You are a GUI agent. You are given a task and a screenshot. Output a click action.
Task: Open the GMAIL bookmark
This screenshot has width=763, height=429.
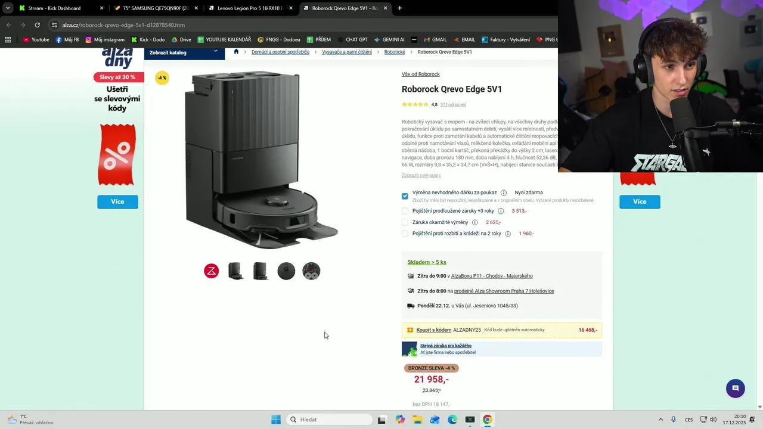(435, 39)
